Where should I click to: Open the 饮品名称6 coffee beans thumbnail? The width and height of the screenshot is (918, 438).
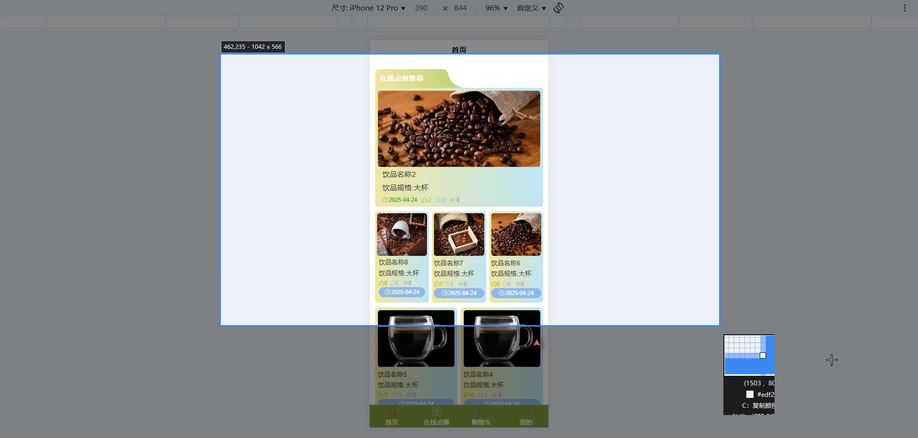coord(516,234)
